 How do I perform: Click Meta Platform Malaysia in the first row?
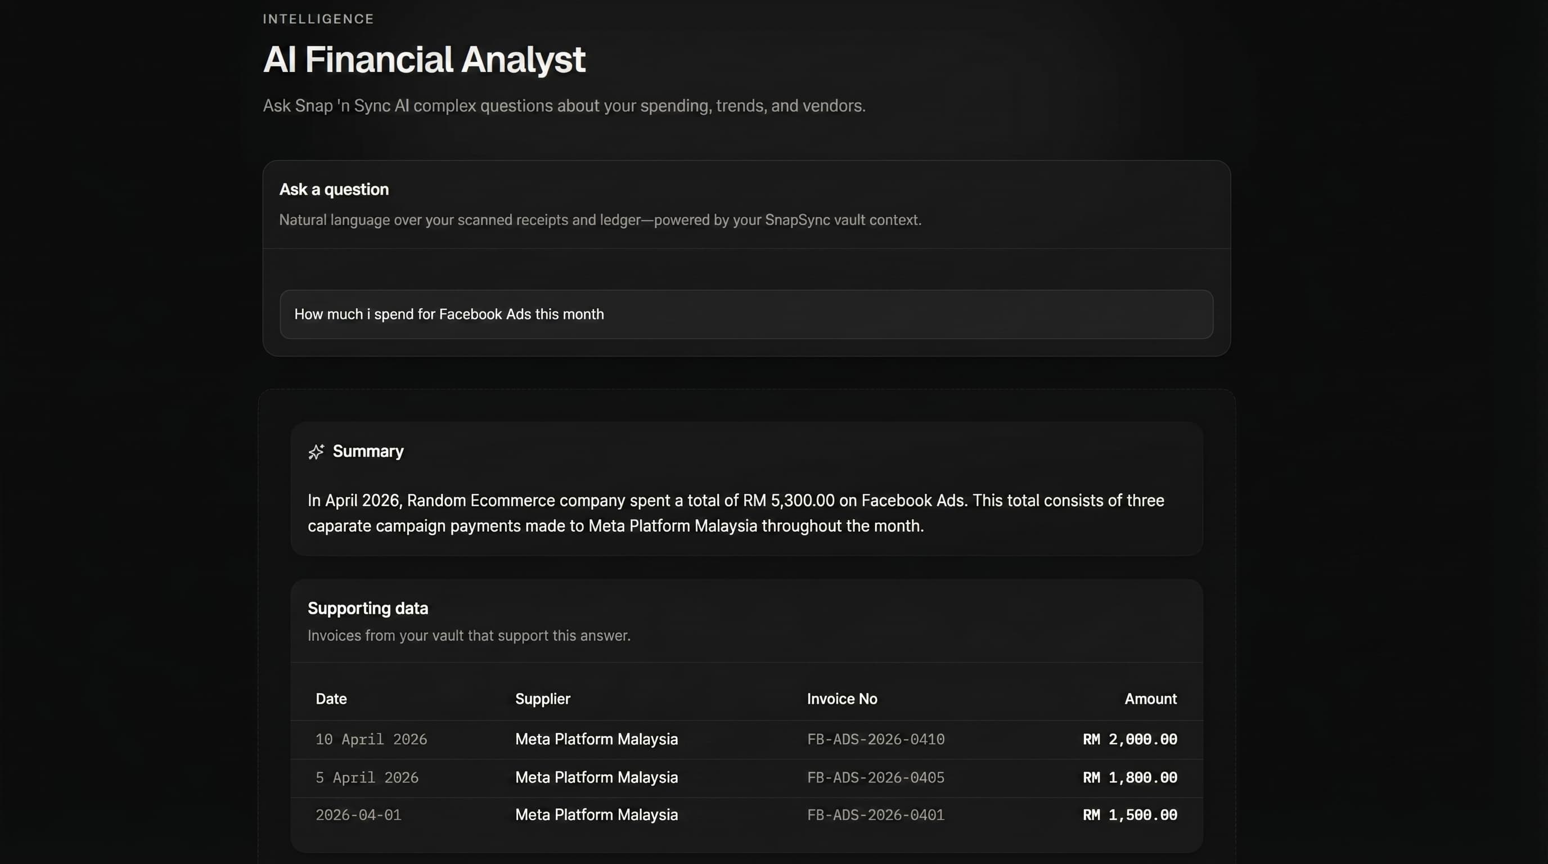point(596,740)
